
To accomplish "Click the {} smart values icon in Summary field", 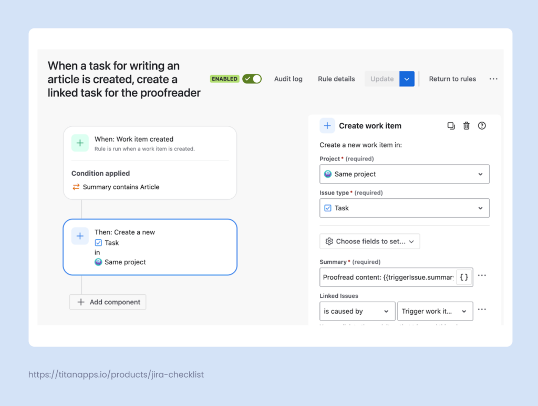I will click(464, 277).
